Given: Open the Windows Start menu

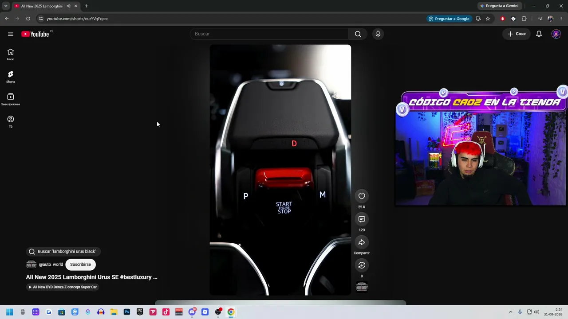Looking at the screenshot, I should [9, 312].
